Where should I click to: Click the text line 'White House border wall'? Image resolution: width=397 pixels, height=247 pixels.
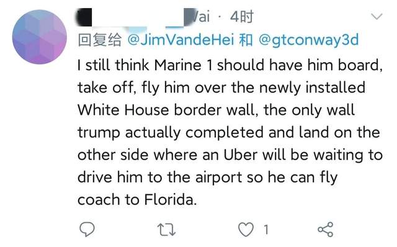(x=216, y=110)
